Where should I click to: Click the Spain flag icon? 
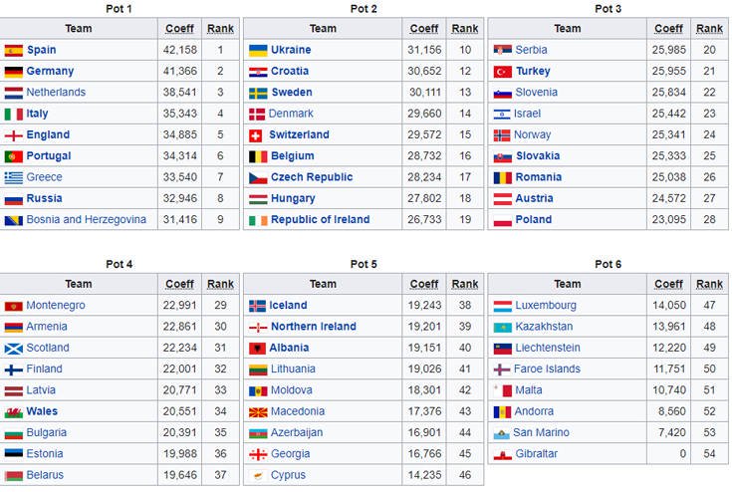click(x=14, y=50)
